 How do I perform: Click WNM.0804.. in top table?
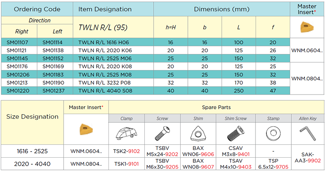tap(307, 79)
